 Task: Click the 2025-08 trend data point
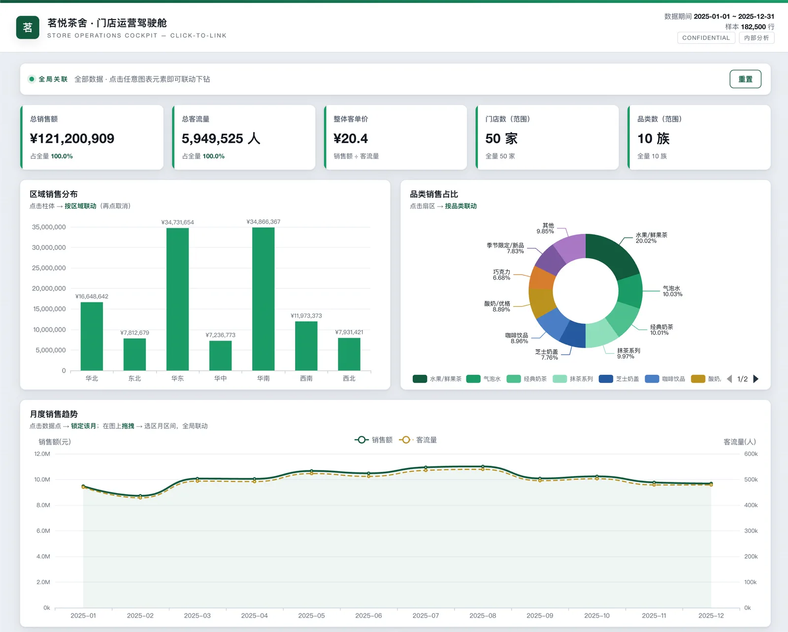click(x=483, y=466)
